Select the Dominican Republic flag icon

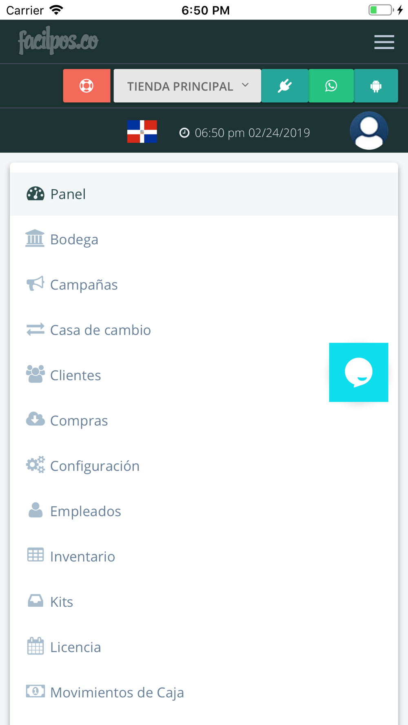point(142,131)
